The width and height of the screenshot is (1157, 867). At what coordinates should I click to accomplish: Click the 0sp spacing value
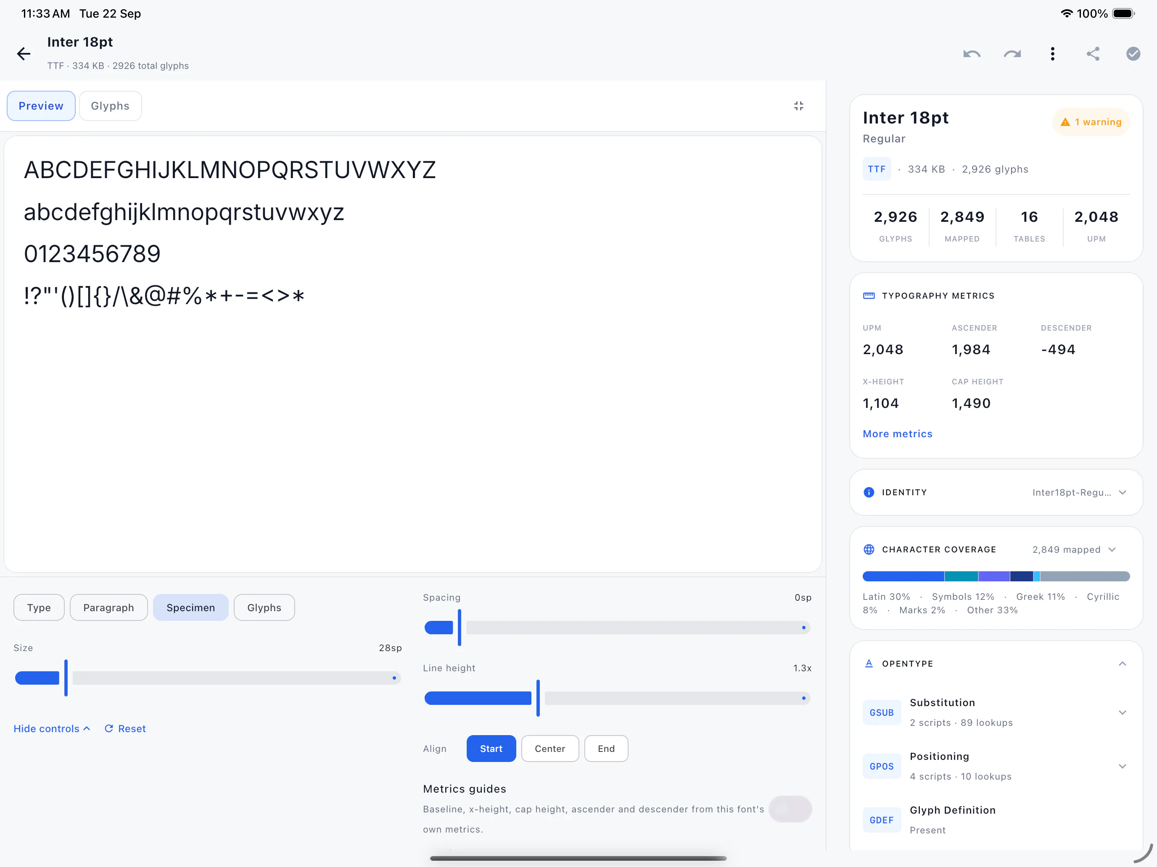(803, 597)
